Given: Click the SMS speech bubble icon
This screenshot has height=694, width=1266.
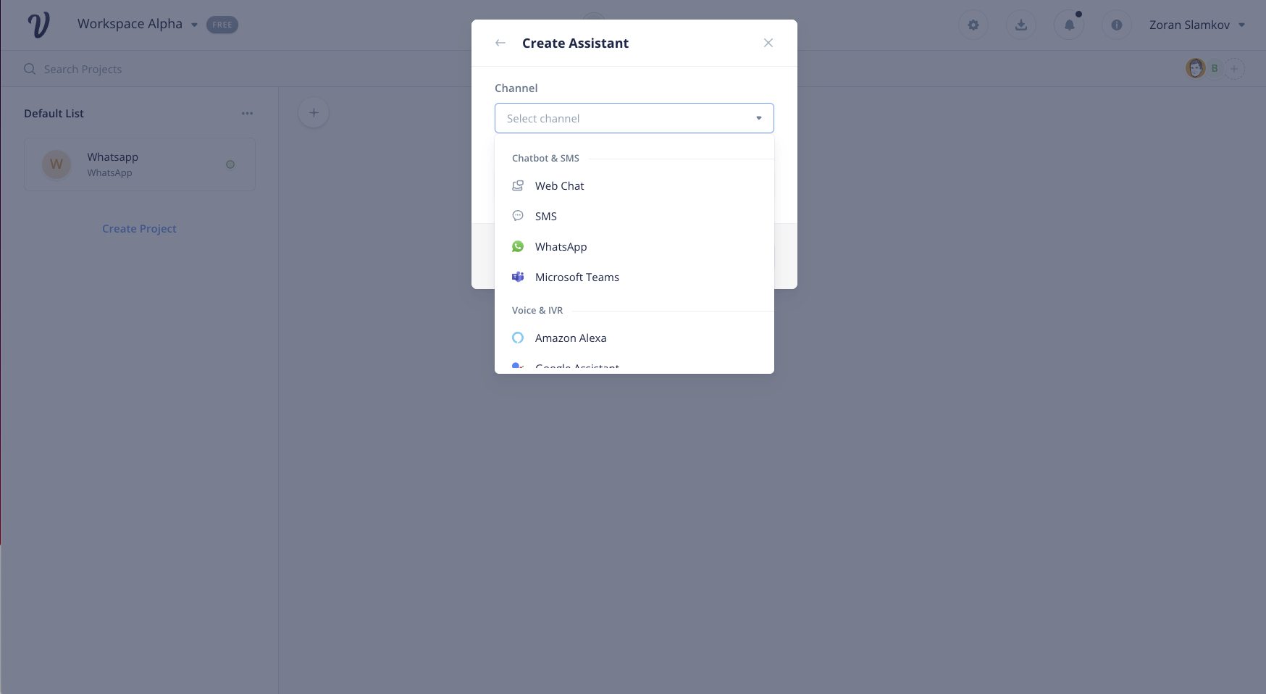Looking at the screenshot, I should (518, 216).
